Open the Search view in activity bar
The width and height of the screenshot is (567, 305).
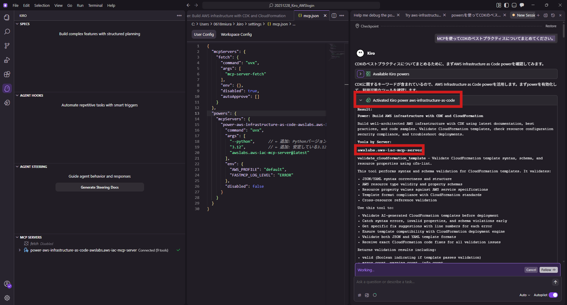point(7,32)
